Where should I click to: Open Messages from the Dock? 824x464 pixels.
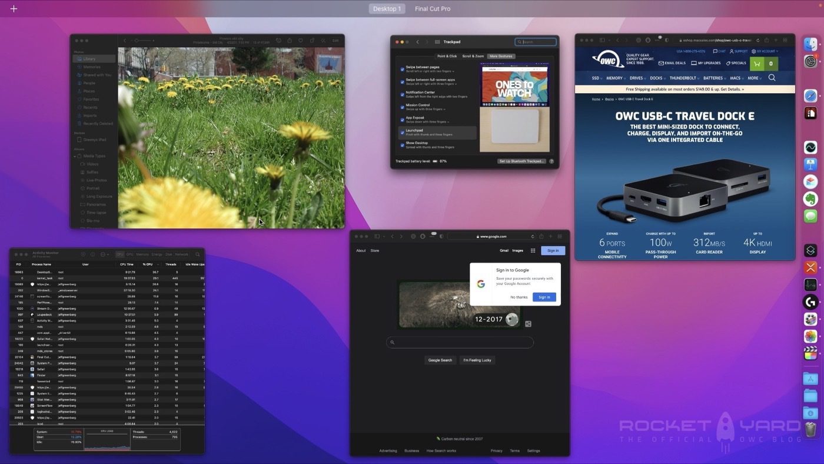[x=810, y=217]
